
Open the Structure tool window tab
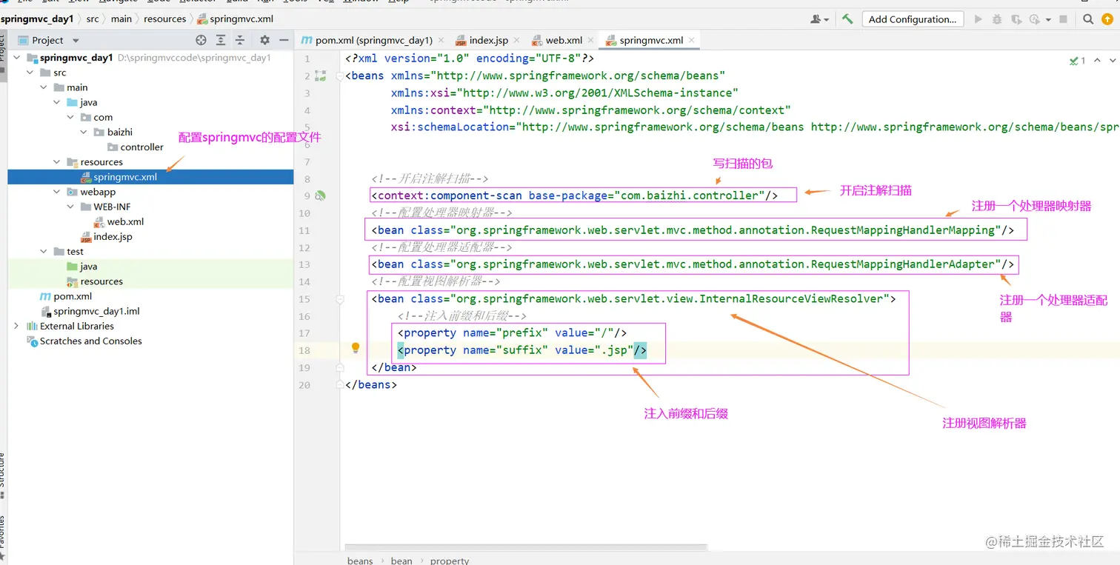(x=2, y=470)
